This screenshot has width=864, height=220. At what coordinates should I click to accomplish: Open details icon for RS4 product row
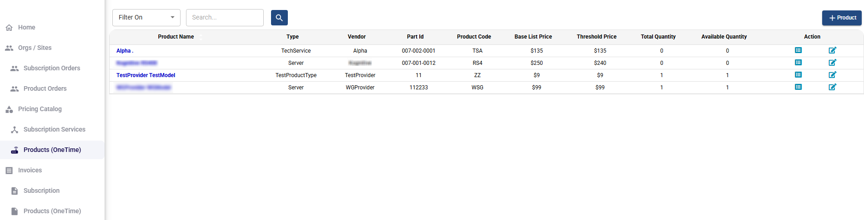tap(798, 63)
